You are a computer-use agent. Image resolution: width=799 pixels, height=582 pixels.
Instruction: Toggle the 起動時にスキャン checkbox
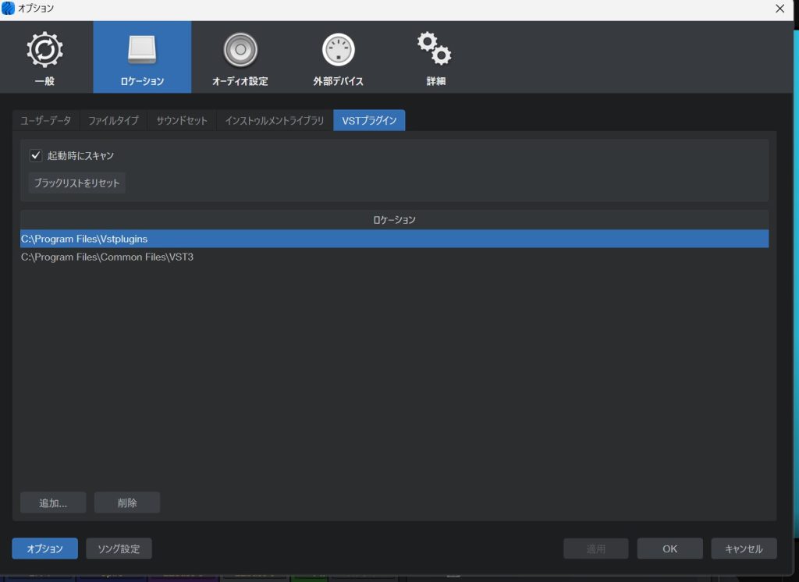[35, 155]
